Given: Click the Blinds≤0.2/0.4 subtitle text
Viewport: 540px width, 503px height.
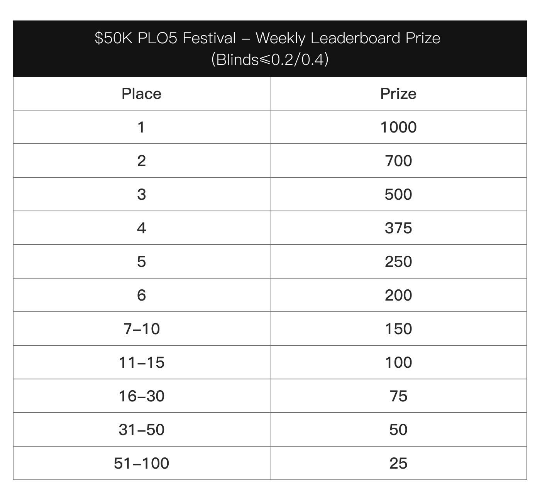Looking at the screenshot, I should pos(270,59).
